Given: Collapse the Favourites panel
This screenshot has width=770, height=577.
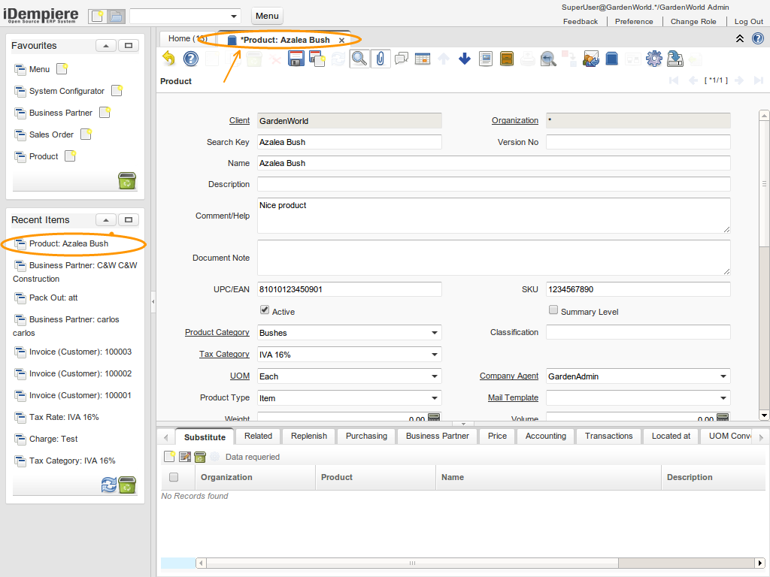Looking at the screenshot, I should tap(105, 45).
